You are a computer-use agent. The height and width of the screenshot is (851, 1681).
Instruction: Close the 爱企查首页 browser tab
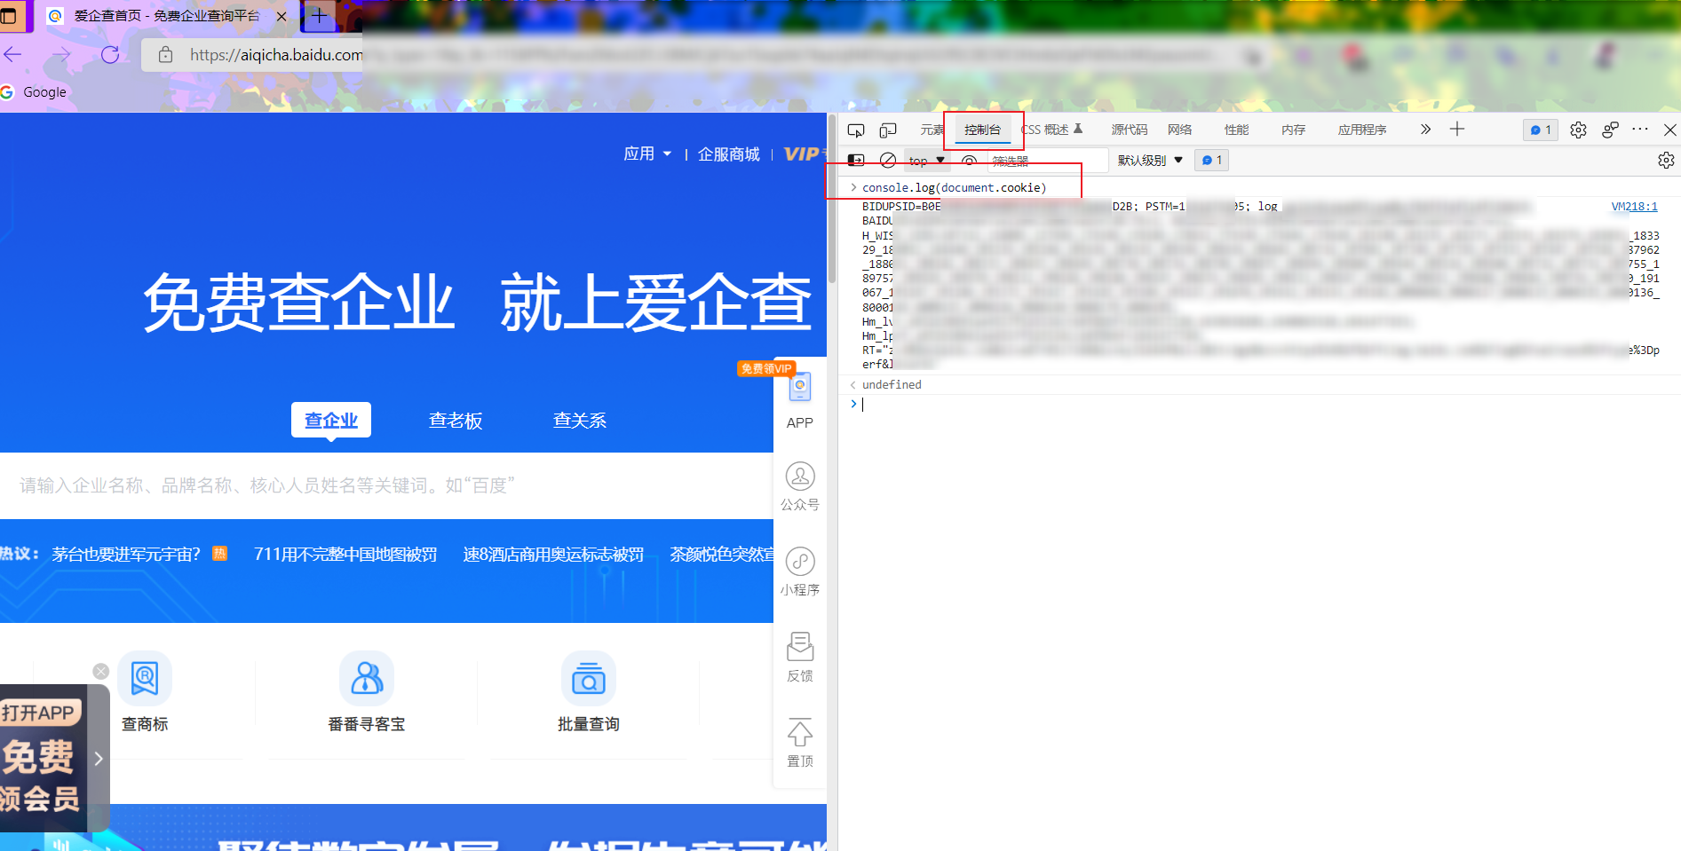[x=281, y=16]
